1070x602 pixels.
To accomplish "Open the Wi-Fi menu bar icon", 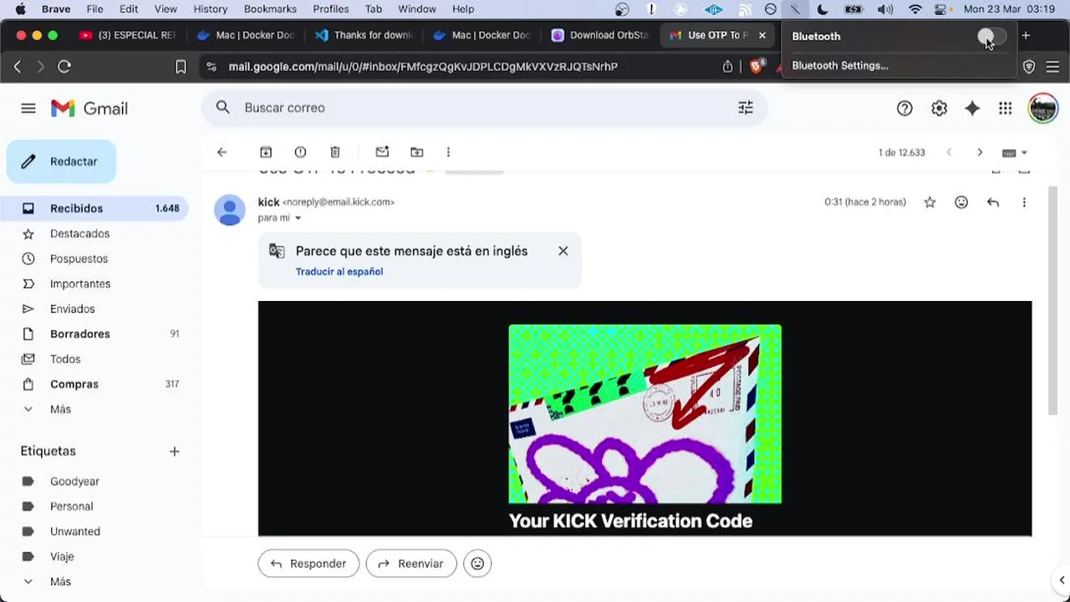I will 915,9.
